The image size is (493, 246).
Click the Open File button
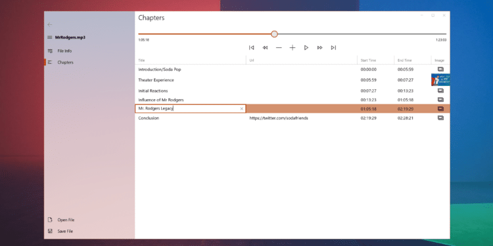coord(66,220)
